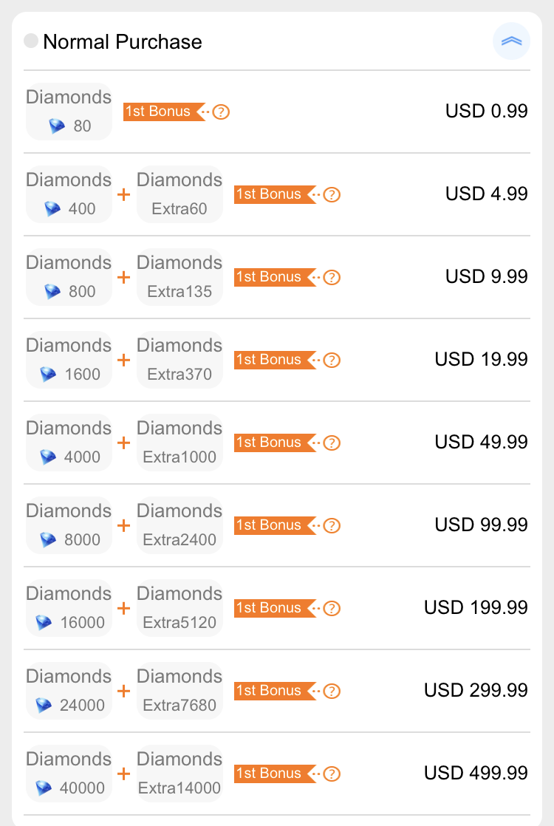Select the 16000 Diamonds package
The width and height of the screenshot is (554, 826).
pyautogui.click(x=69, y=608)
